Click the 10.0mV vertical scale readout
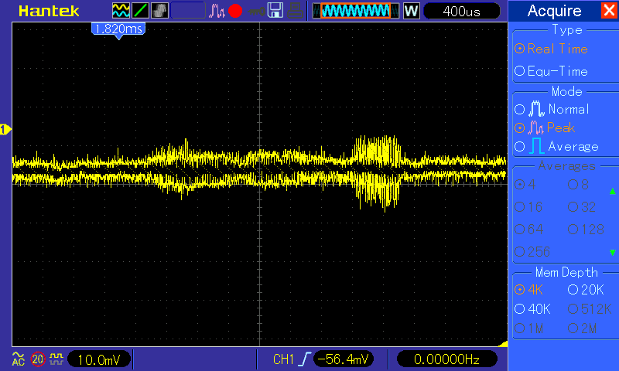This screenshot has width=619, height=371. [99, 359]
